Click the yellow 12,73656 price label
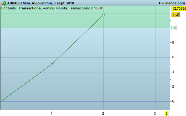 [x=179, y=8]
